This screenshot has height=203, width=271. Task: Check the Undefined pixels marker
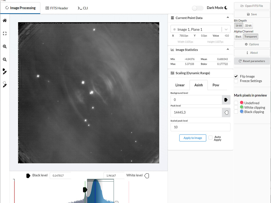tap(236, 103)
